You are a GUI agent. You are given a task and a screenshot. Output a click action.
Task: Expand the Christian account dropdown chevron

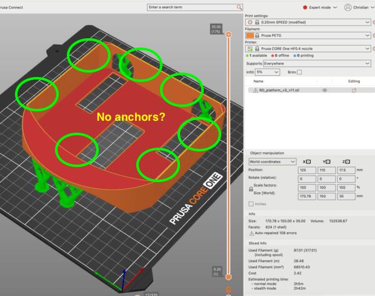click(372, 8)
